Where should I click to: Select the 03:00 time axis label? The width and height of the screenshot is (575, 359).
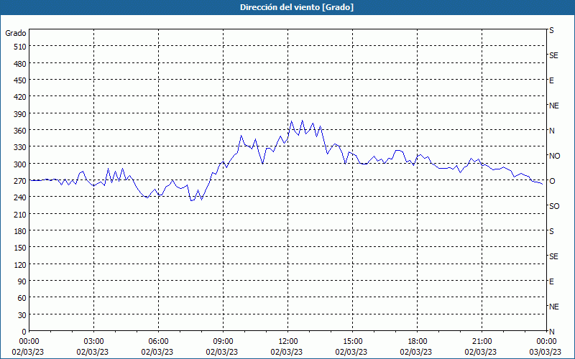point(93,342)
